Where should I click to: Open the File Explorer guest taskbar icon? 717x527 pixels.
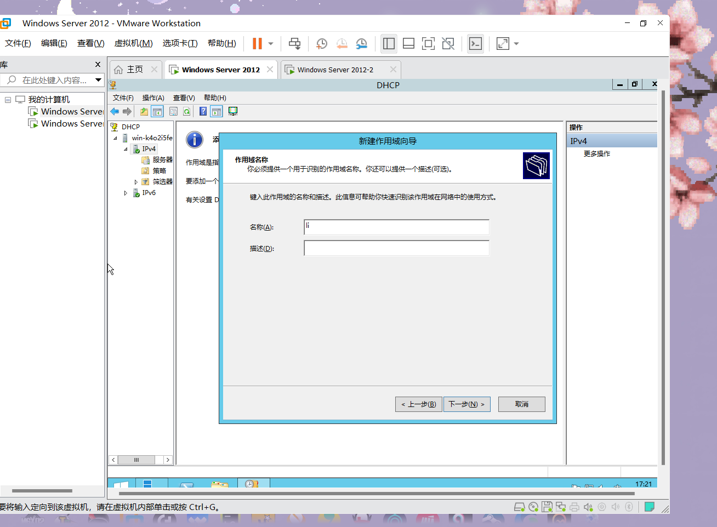[x=220, y=484]
